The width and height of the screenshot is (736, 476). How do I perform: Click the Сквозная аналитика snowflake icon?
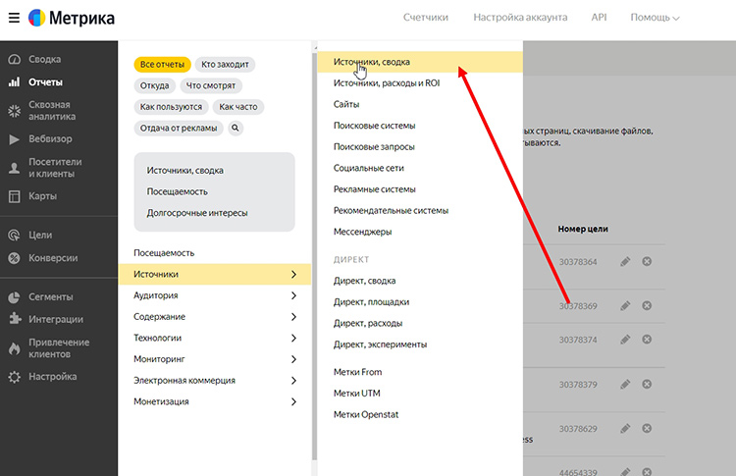click(15, 111)
